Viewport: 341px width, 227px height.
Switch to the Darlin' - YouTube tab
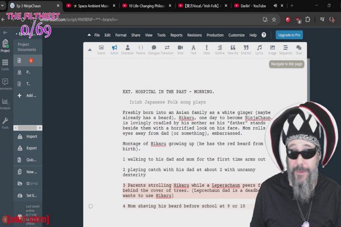[253, 6]
